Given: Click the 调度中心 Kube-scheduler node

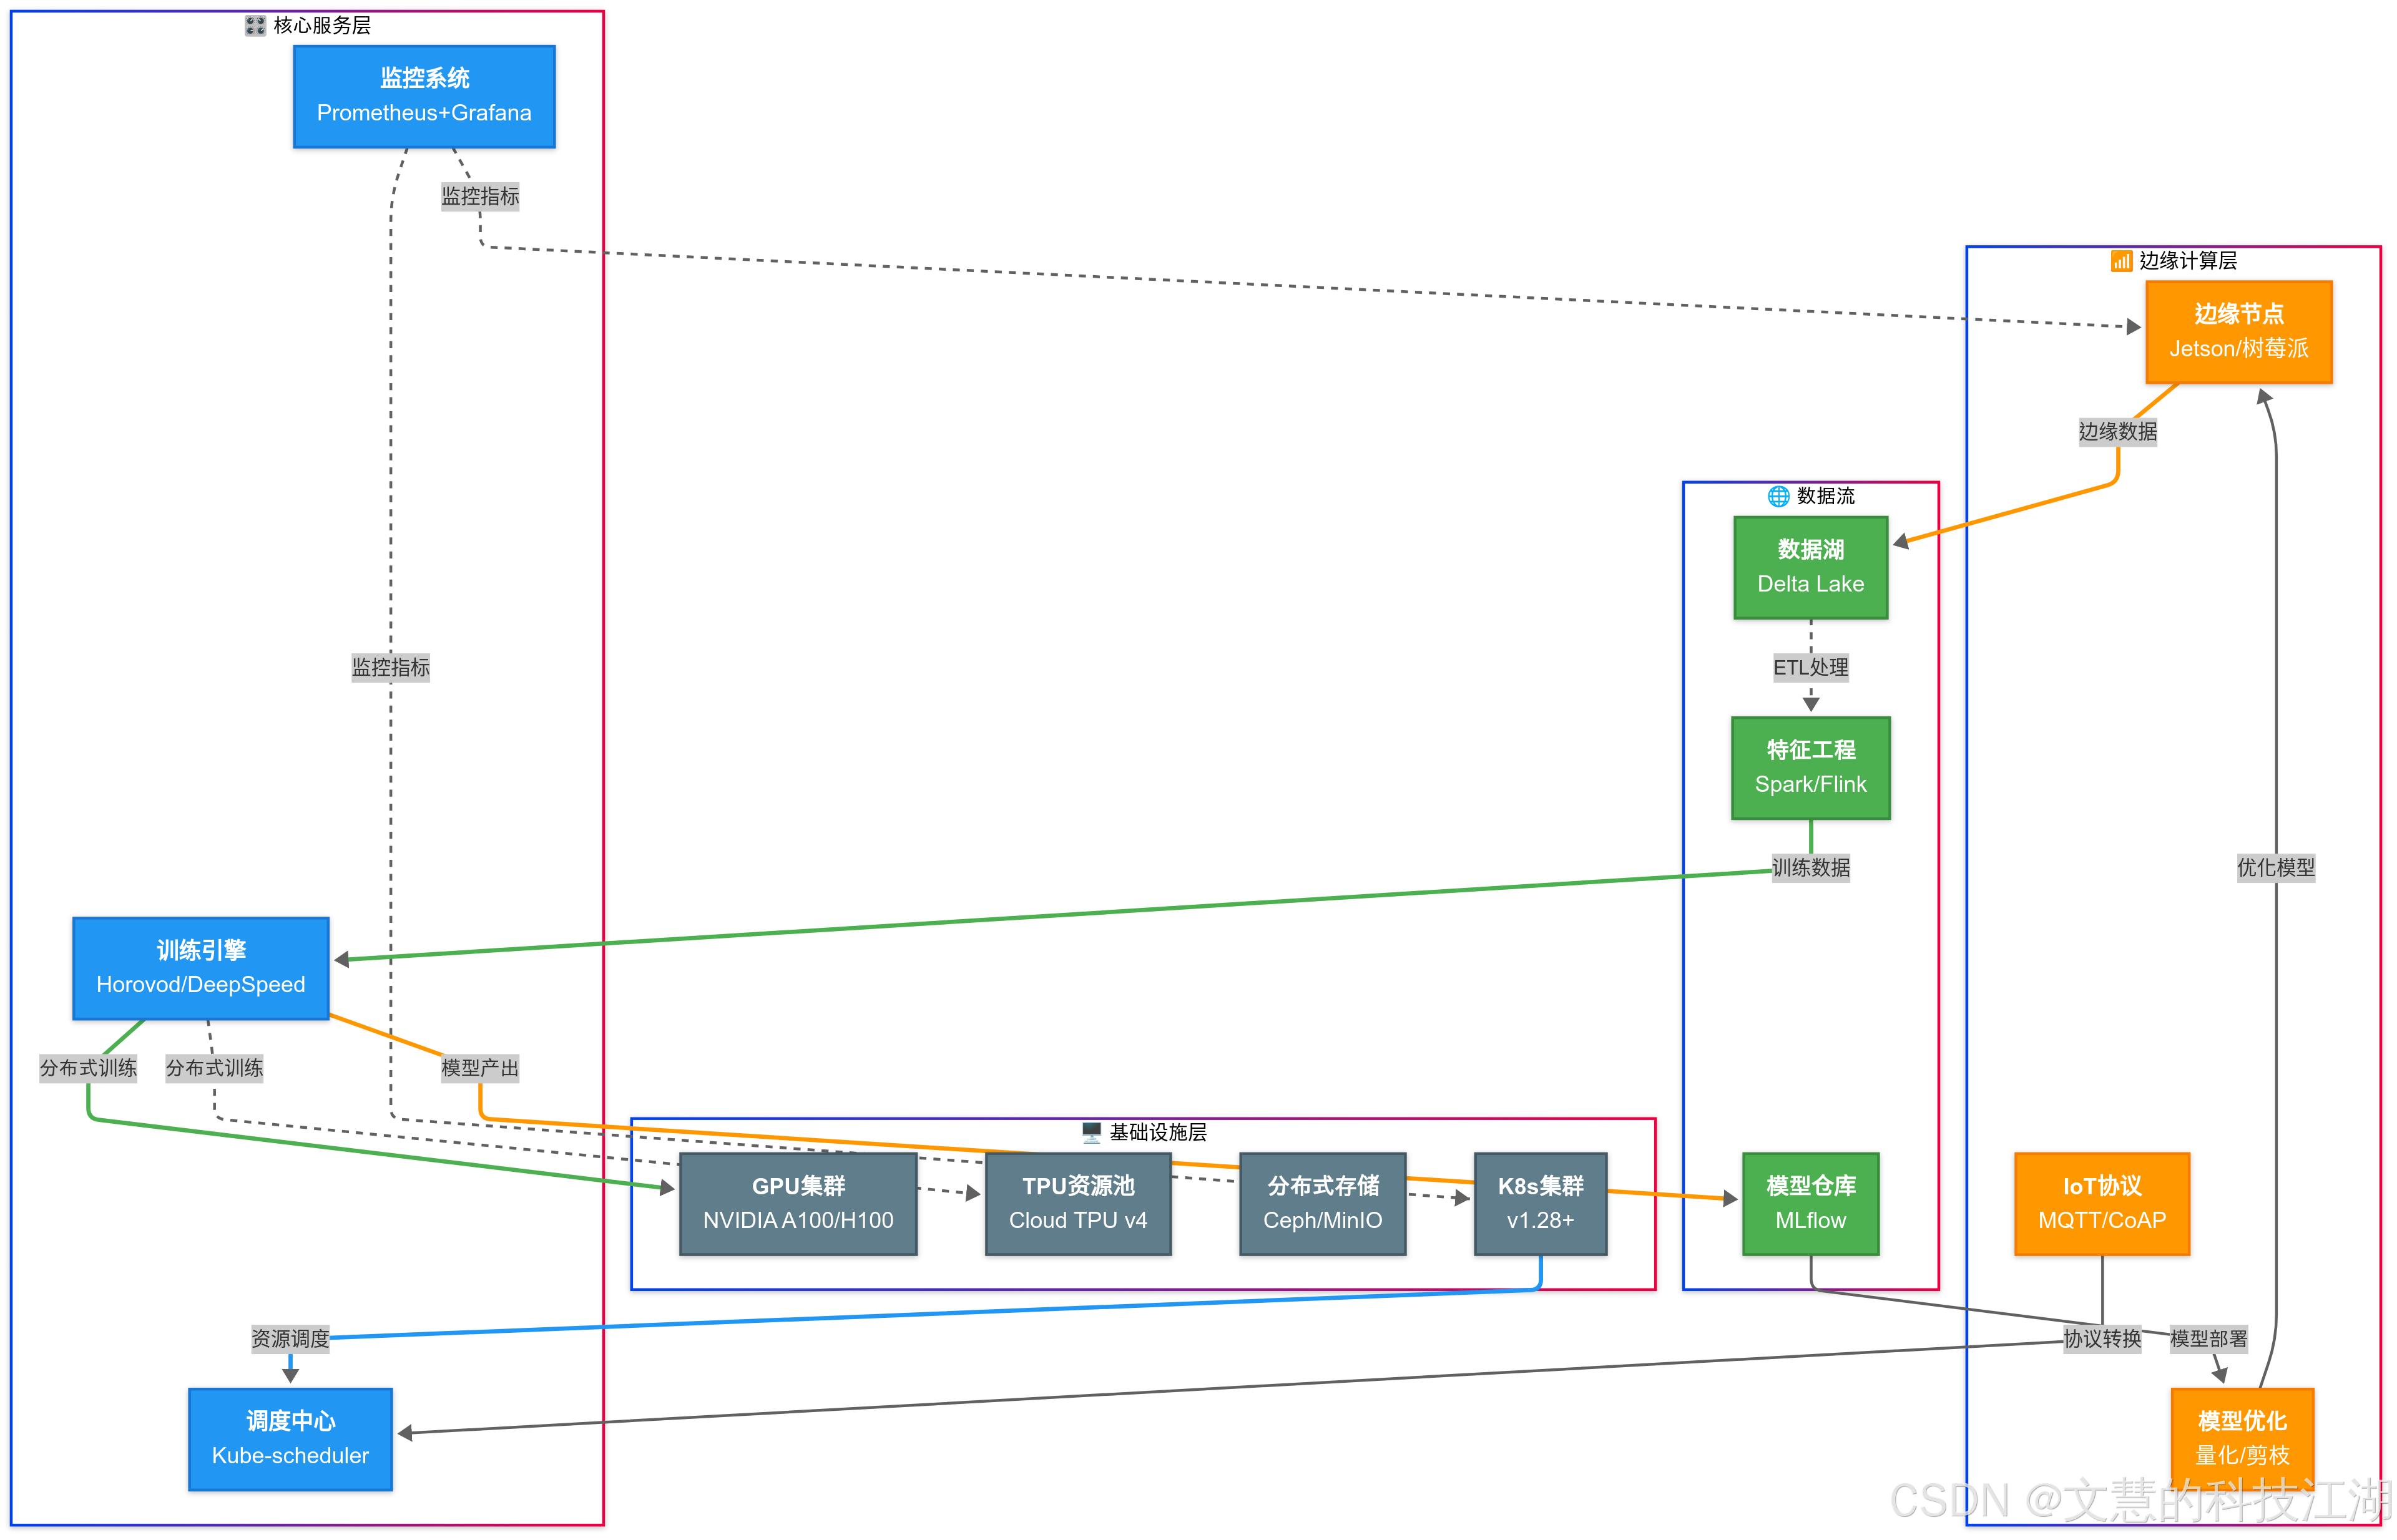Looking at the screenshot, I should pyautogui.click(x=290, y=1439).
